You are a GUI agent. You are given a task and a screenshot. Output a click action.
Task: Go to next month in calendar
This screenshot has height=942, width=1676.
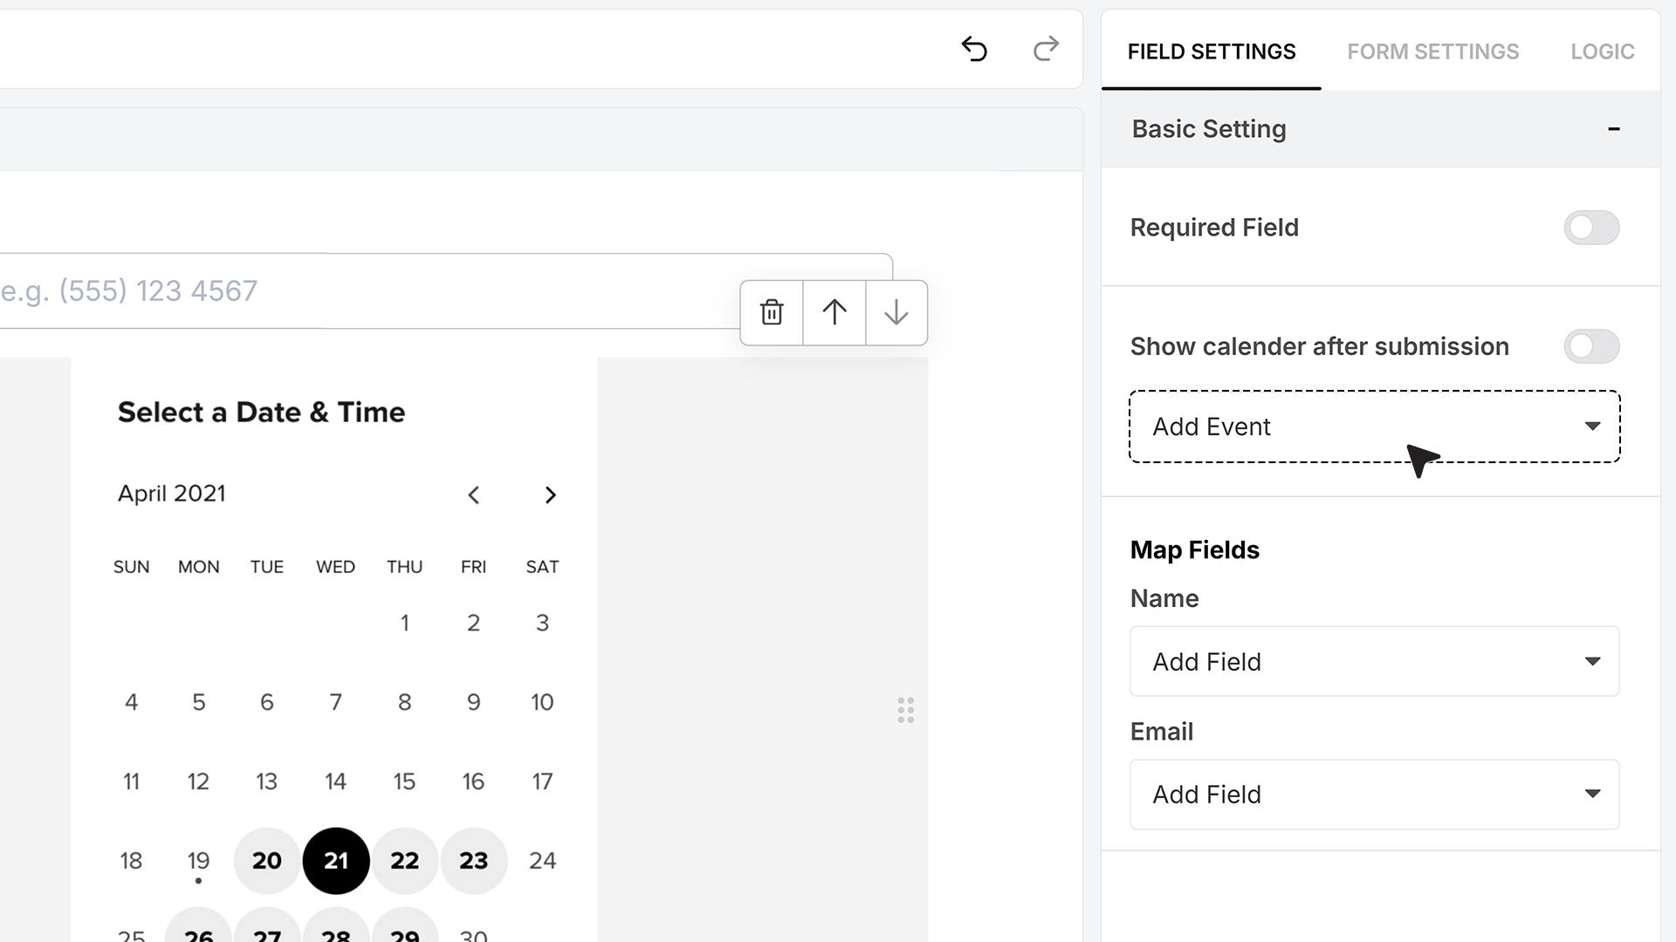click(x=550, y=495)
